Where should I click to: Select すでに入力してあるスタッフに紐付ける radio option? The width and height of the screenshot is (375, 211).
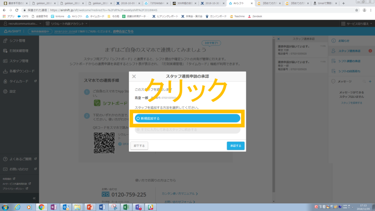tap(138, 129)
